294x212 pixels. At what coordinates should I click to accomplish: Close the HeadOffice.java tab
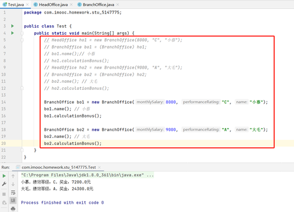[71, 5]
